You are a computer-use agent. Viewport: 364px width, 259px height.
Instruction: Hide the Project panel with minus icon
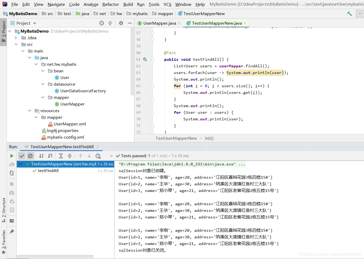click(130, 23)
